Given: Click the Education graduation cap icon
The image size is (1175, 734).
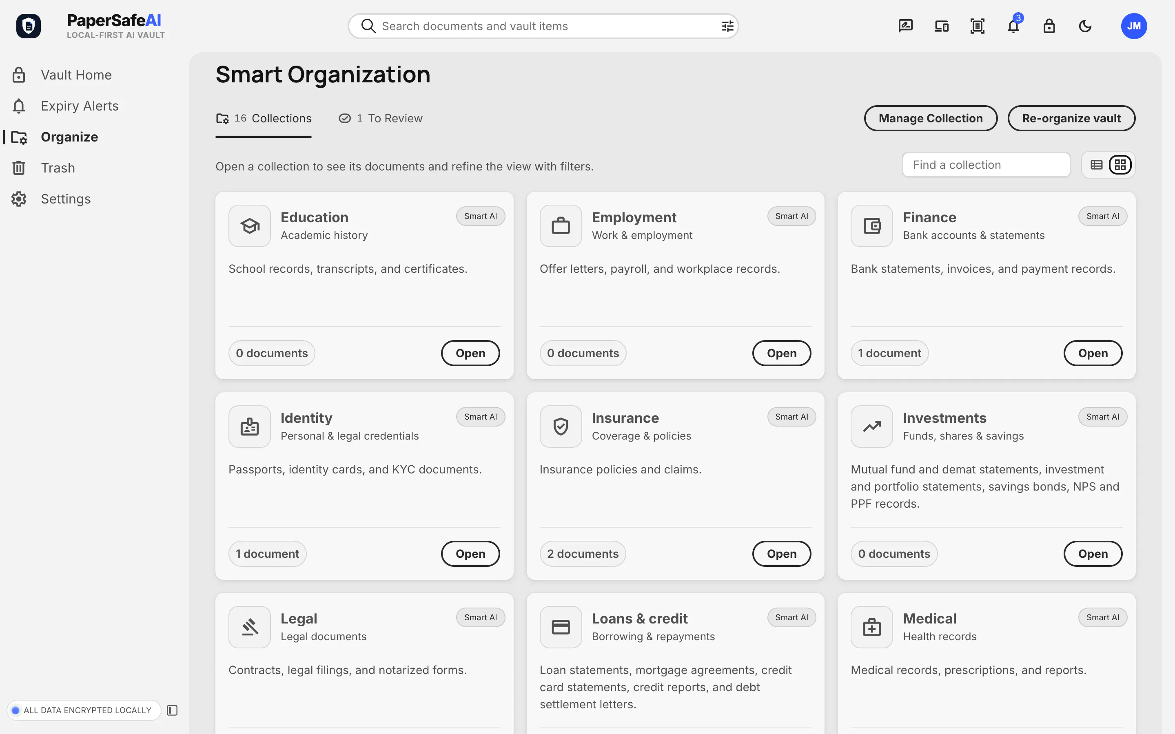Looking at the screenshot, I should tap(250, 226).
